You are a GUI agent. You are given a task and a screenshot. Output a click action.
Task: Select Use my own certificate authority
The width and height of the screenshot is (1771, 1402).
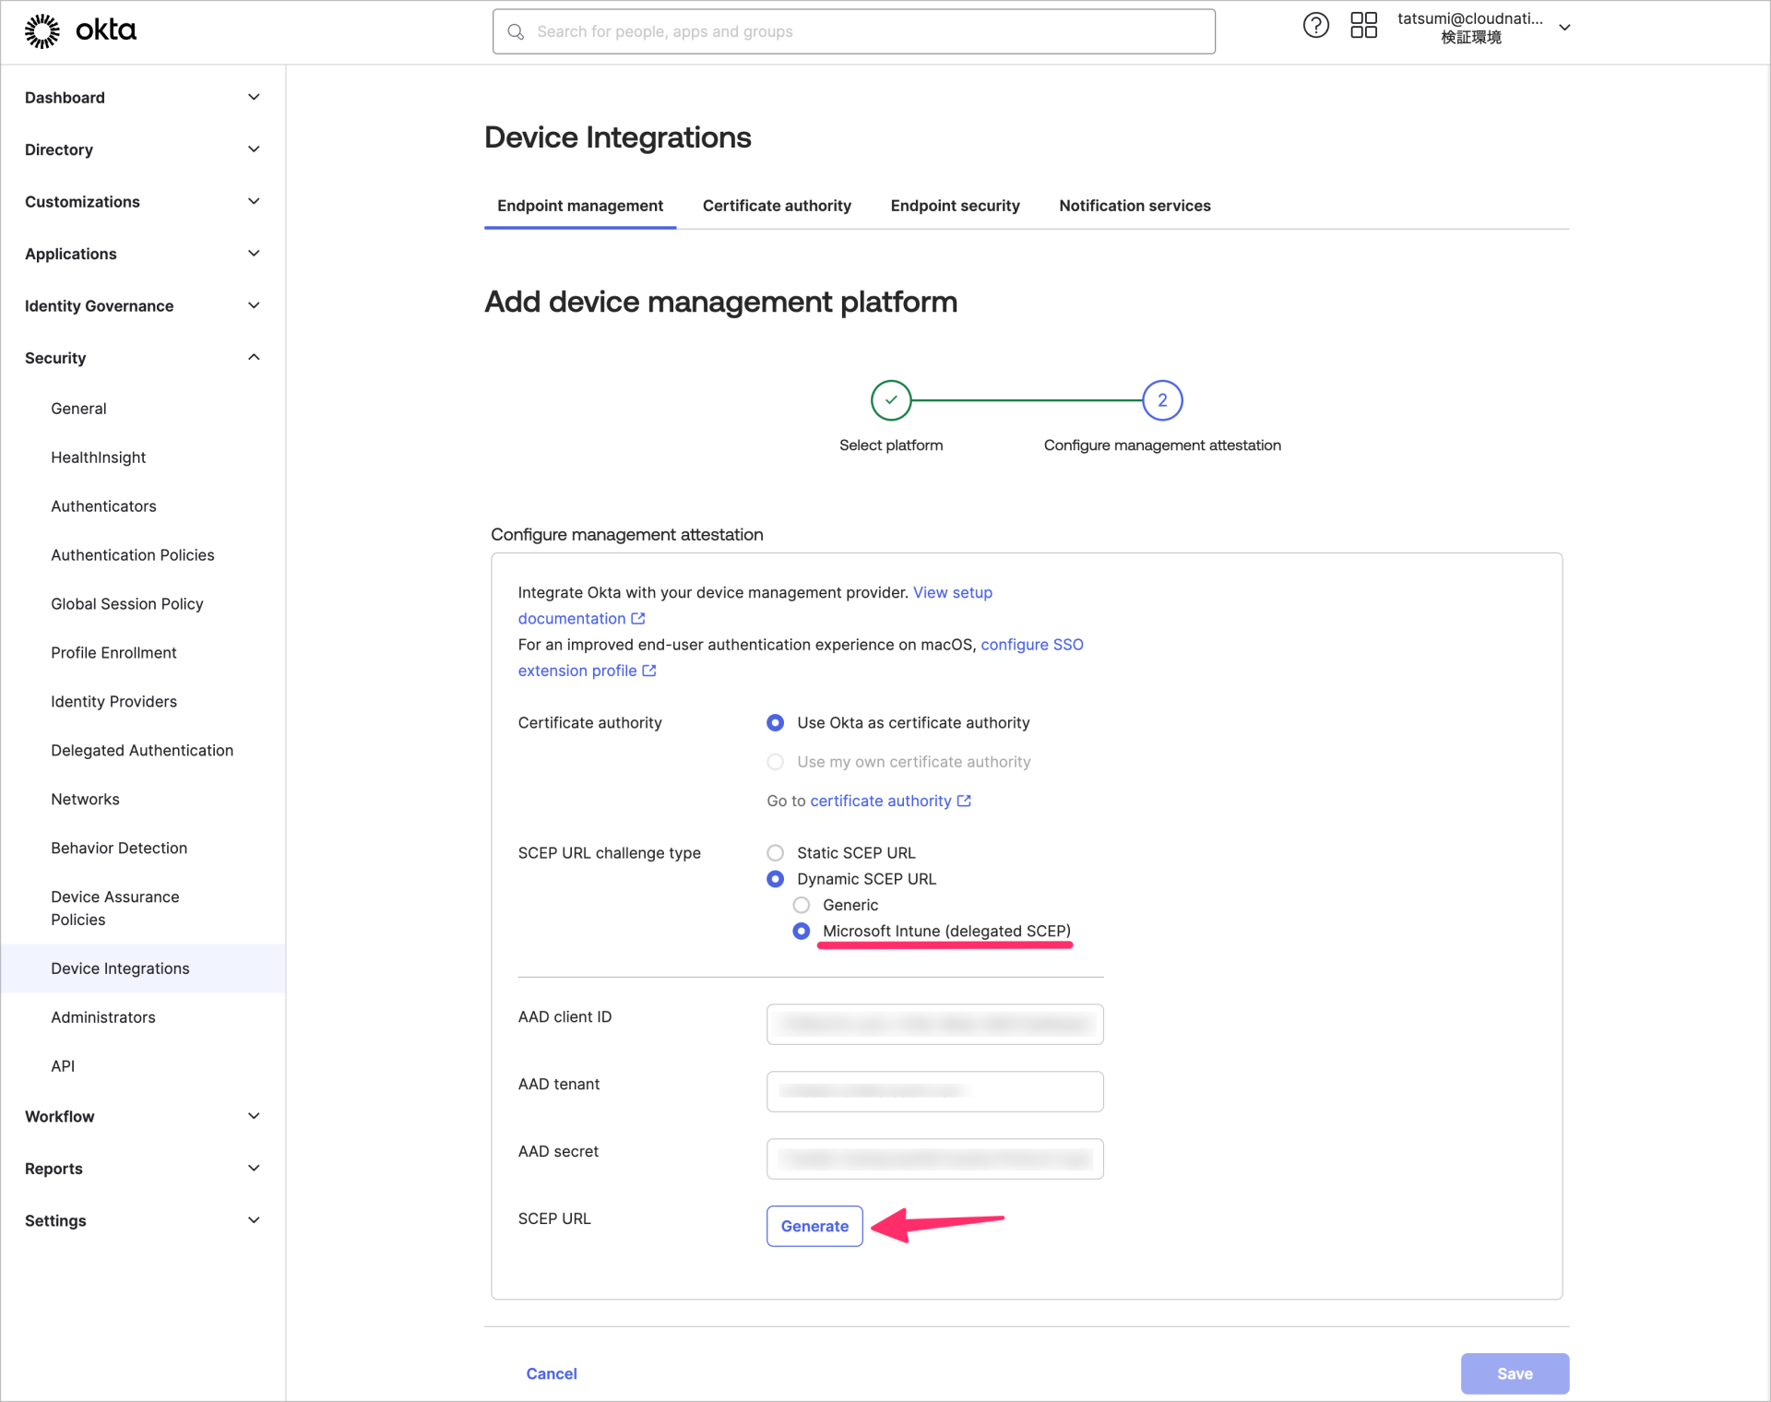[775, 761]
